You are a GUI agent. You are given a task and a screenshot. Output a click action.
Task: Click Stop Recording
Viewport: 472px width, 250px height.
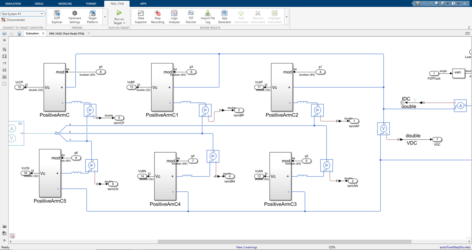coord(157,17)
